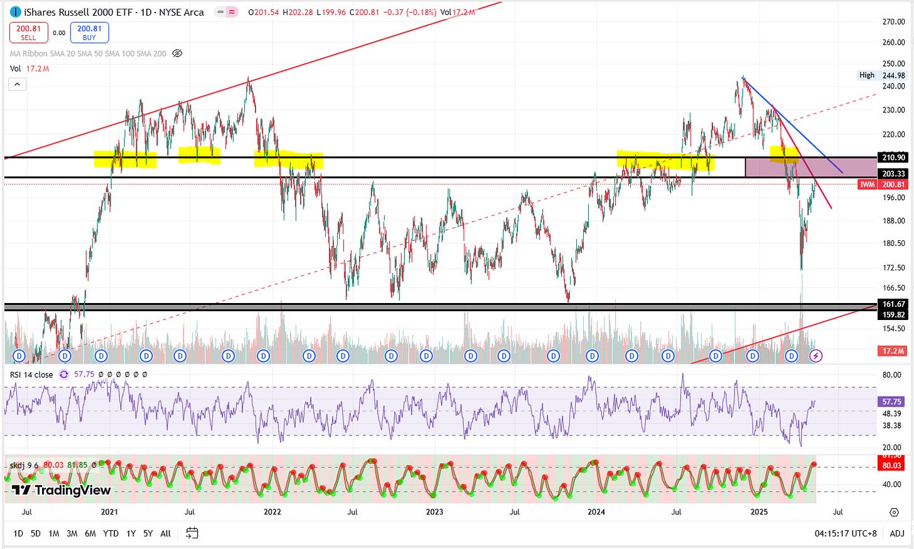Click the 172.50 price axis label

894,268
